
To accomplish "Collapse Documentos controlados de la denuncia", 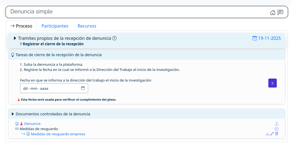I will (13, 114).
